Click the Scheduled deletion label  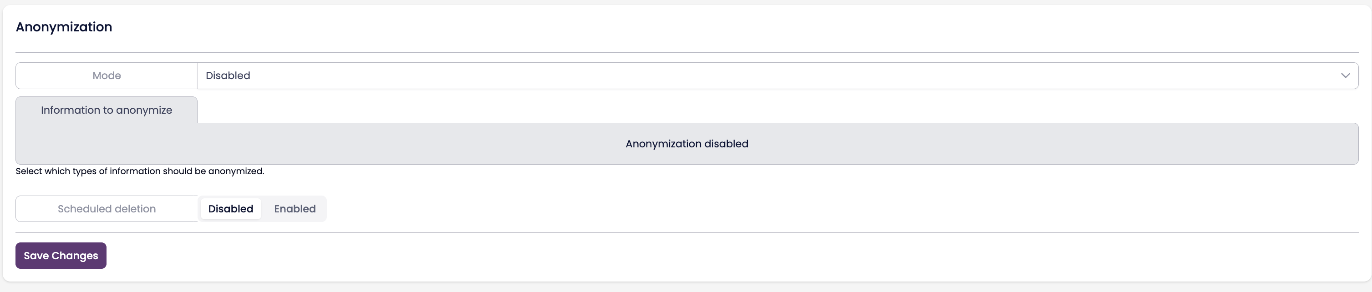[x=107, y=209]
